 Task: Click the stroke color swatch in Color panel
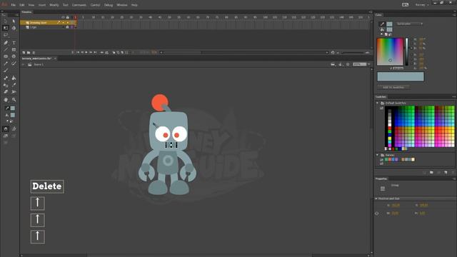tap(389, 24)
